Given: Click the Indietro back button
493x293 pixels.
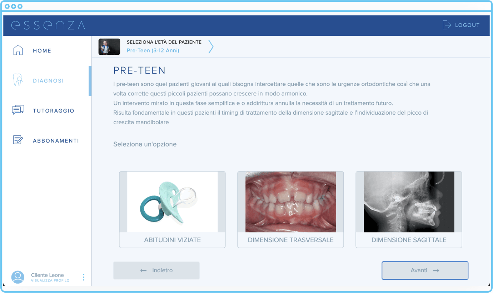Looking at the screenshot, I should 156,270.
